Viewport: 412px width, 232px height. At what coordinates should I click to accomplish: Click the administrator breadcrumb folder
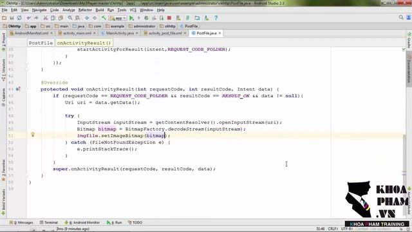point(142,26)
